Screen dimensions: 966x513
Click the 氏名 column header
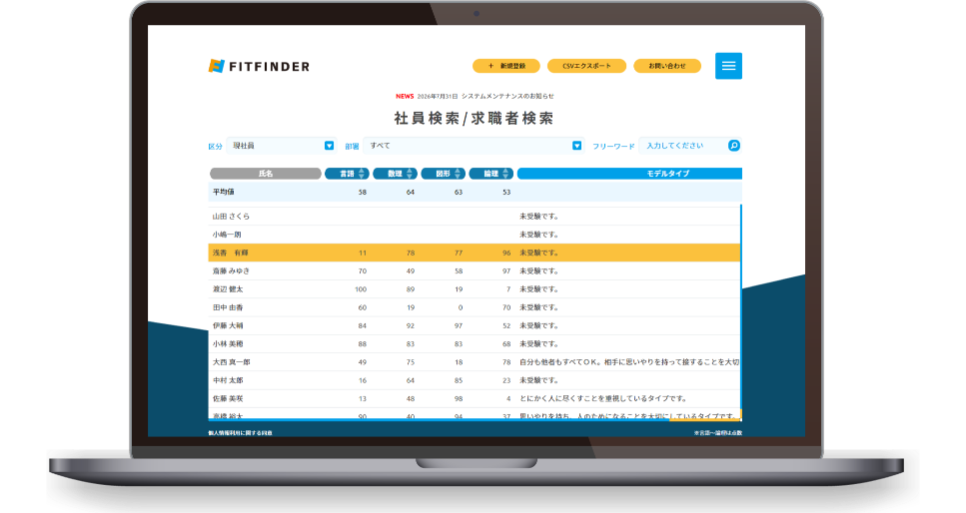click(x=266, y=174)
